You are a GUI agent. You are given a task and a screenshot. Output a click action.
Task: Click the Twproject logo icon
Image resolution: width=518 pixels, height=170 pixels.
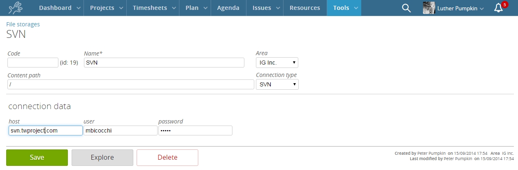[17, 8]
